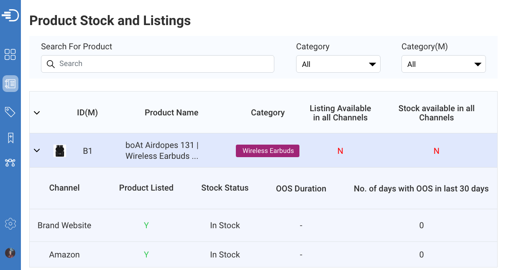Click the app logo at top left
This screenshot has height=270, width=506.
point(10,15)
